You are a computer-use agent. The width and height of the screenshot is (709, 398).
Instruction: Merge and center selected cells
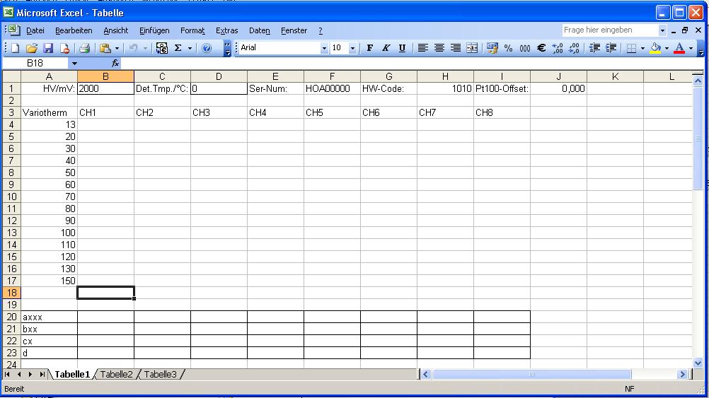(472, 48)
